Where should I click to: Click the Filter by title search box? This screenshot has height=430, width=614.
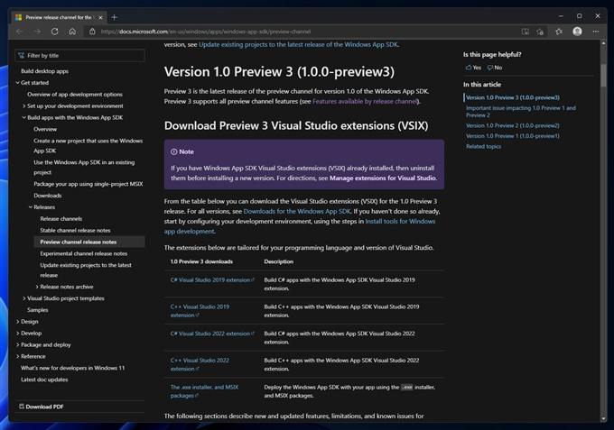coord(79,56)
